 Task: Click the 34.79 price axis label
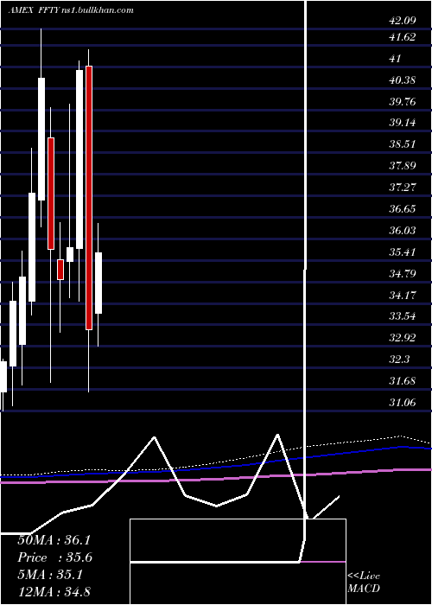403,274
